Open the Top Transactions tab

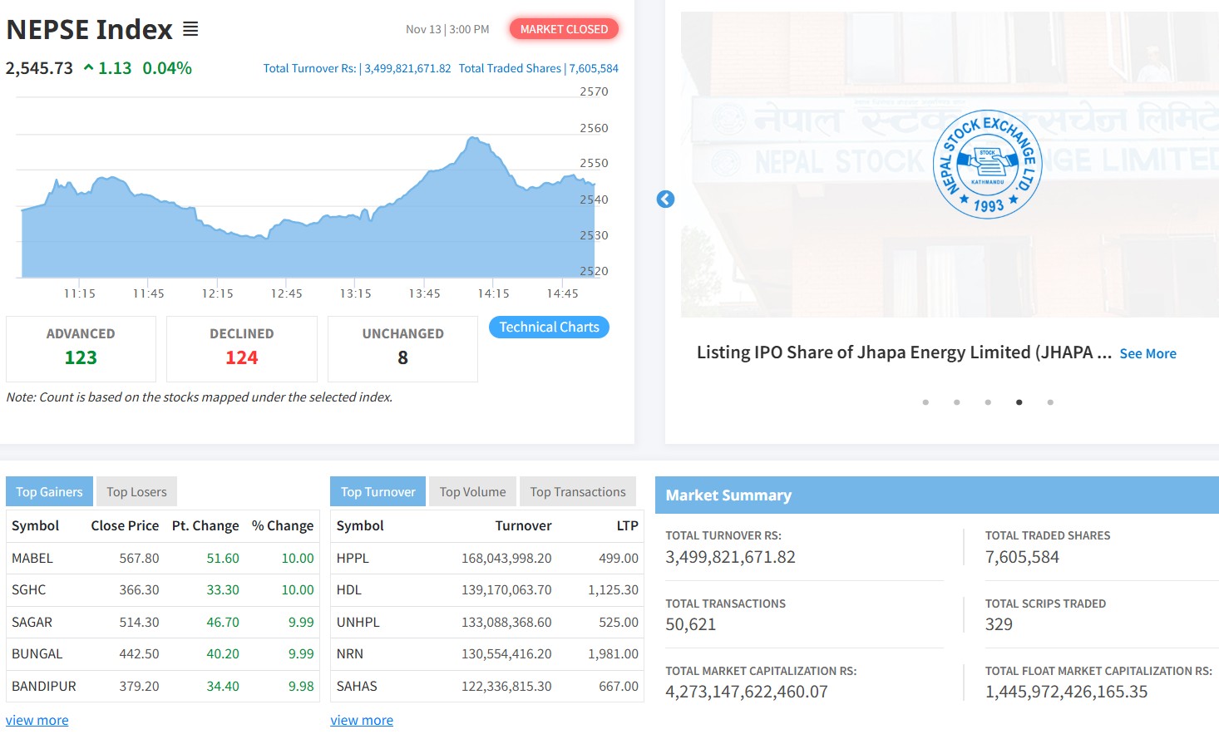click(578, 492)
